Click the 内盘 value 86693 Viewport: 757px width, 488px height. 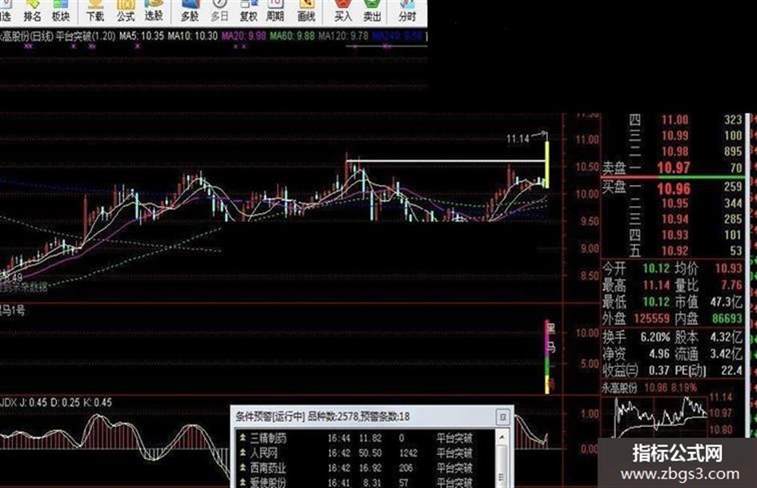tap(727, 319)
